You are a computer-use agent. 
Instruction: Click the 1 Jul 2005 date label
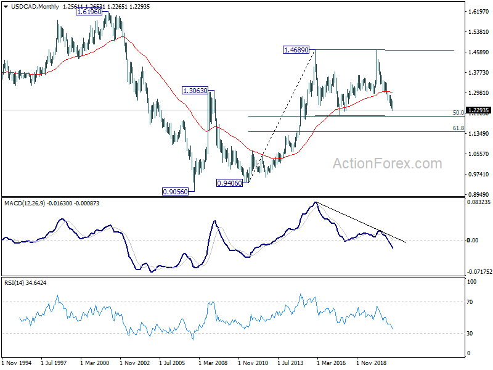point(173,363)
